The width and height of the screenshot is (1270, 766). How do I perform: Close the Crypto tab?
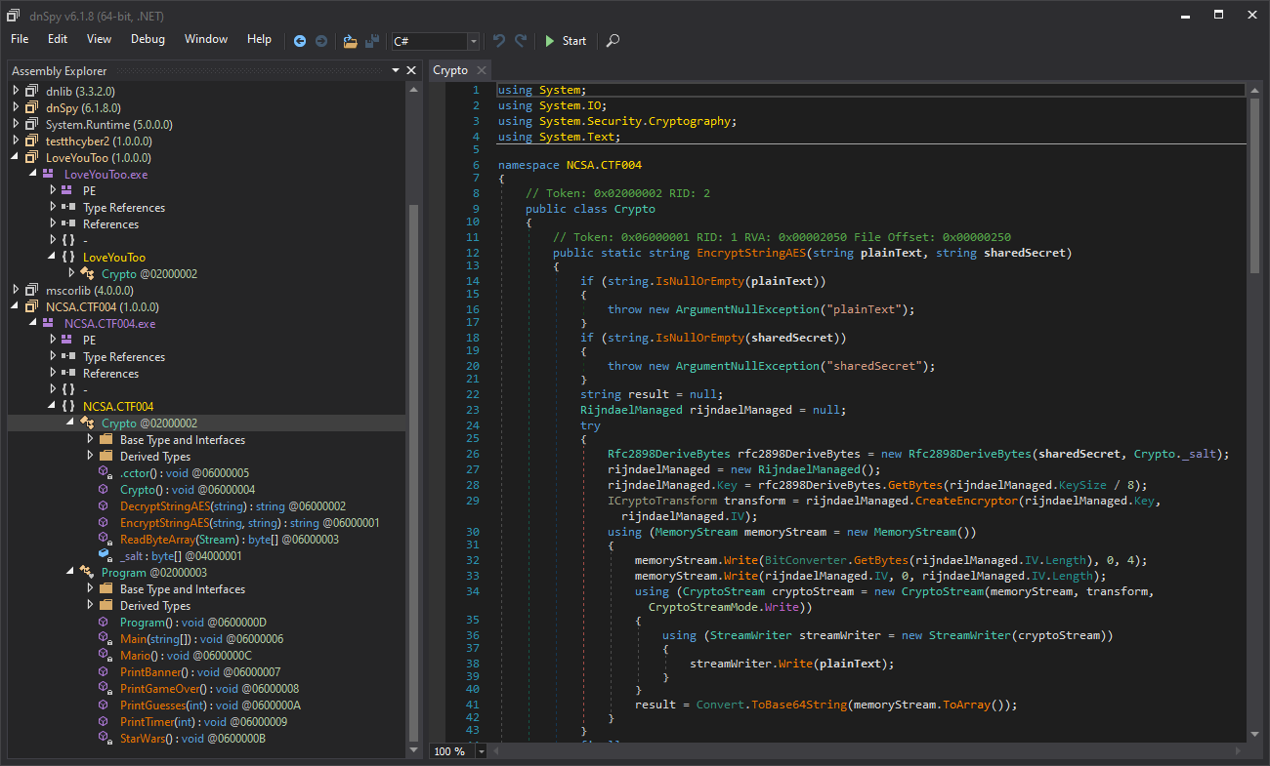pos(482,70)
